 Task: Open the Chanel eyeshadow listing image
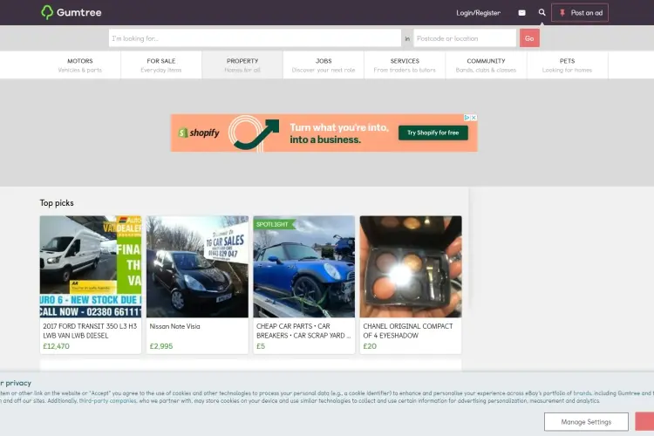pos(411,266)
